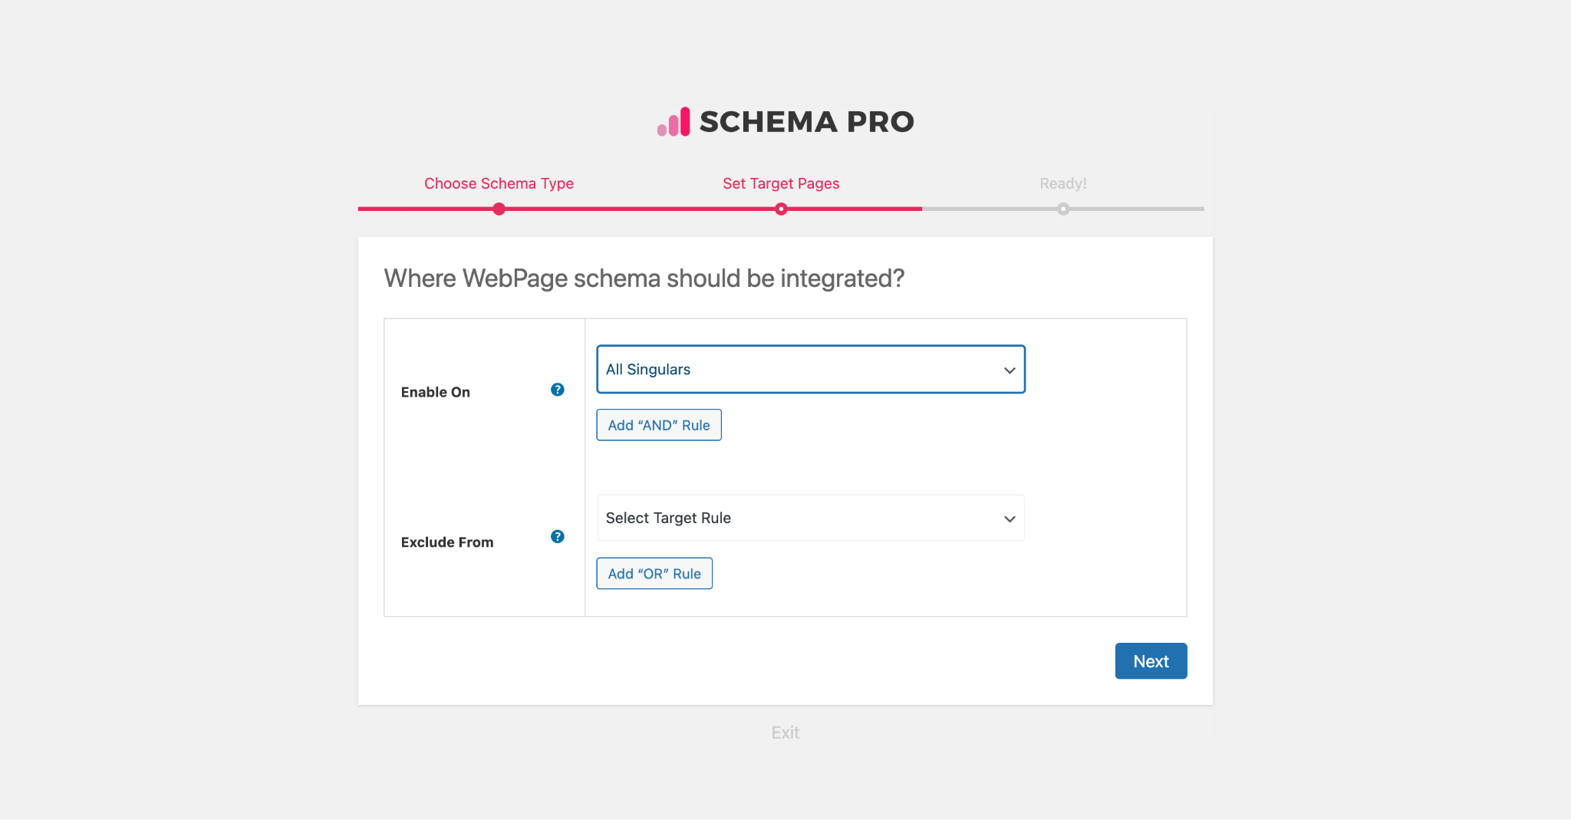Open the All Singulars dropdown
Viewport: 1571px width, 820px height.
(x=798, y=370)
